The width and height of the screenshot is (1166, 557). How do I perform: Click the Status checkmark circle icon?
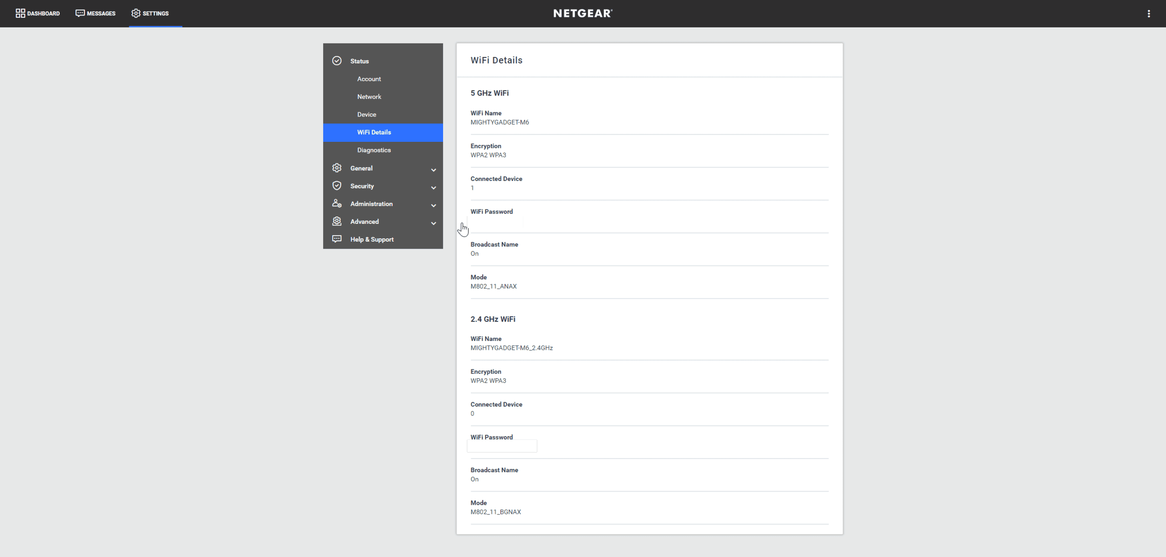(337, 61)
